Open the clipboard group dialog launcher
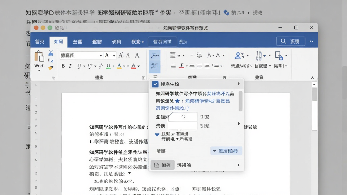347x195 pixels. point(53,78)
